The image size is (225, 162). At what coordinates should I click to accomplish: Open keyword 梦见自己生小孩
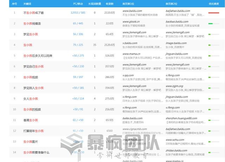coord(33,66)
